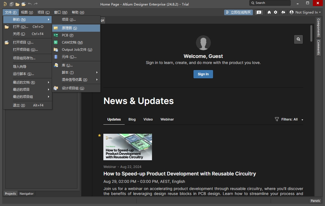Open the 视图 (V) menu
Viewport: 325px width, 206px height.
pyautogui.click(x=27, y=12)
